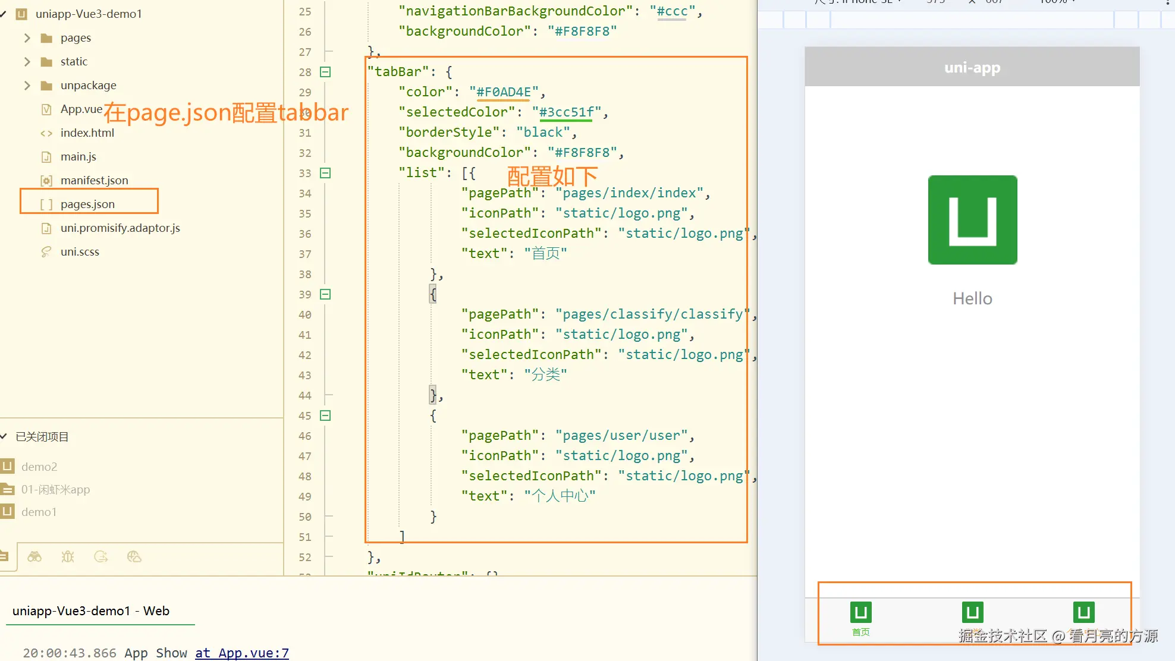Viewport: 1175px width, 661px height.
Task: Open the bug debug panel icon
Action: point(68,556)
